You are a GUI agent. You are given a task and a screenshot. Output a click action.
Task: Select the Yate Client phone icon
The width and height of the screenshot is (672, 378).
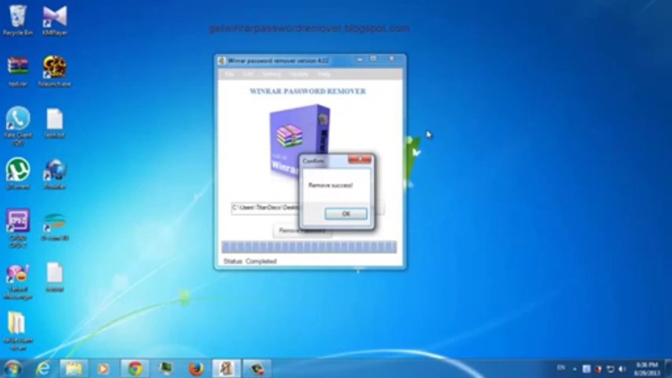(18, 126)
